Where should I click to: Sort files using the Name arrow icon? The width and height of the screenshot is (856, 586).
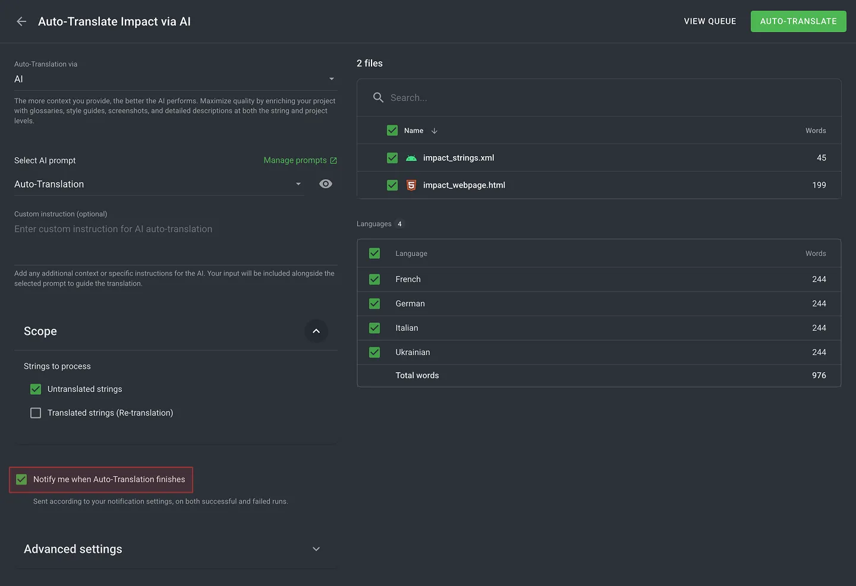pos(435,131)
